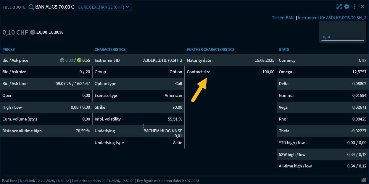Click the green ask price arrow icon
This screenshot has width=369, height=184.
tap(79, 60)
